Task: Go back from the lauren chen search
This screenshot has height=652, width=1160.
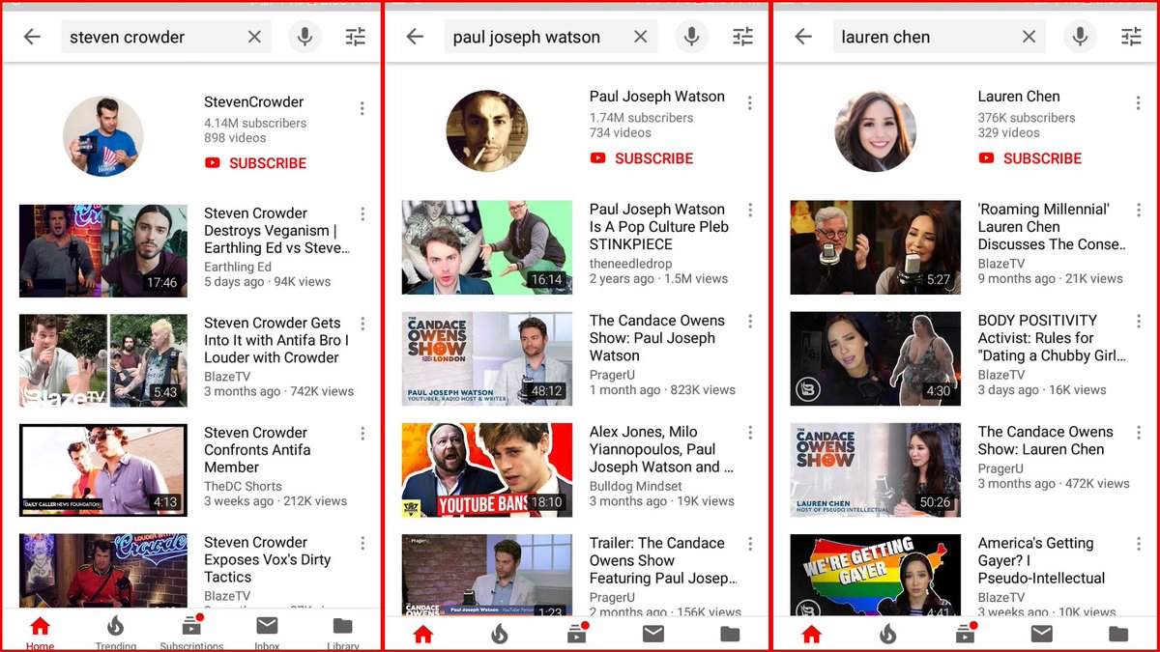Action: tap(803, 37)
